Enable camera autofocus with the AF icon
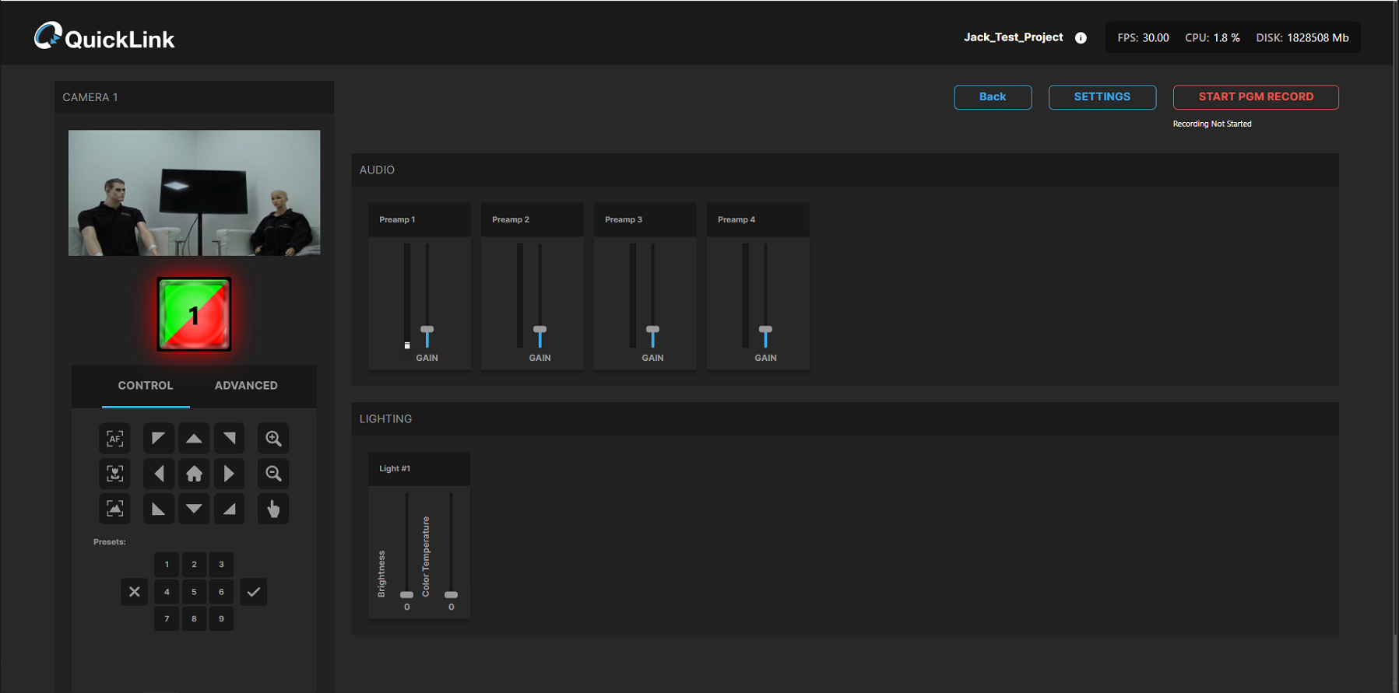 tap(114, 439)
